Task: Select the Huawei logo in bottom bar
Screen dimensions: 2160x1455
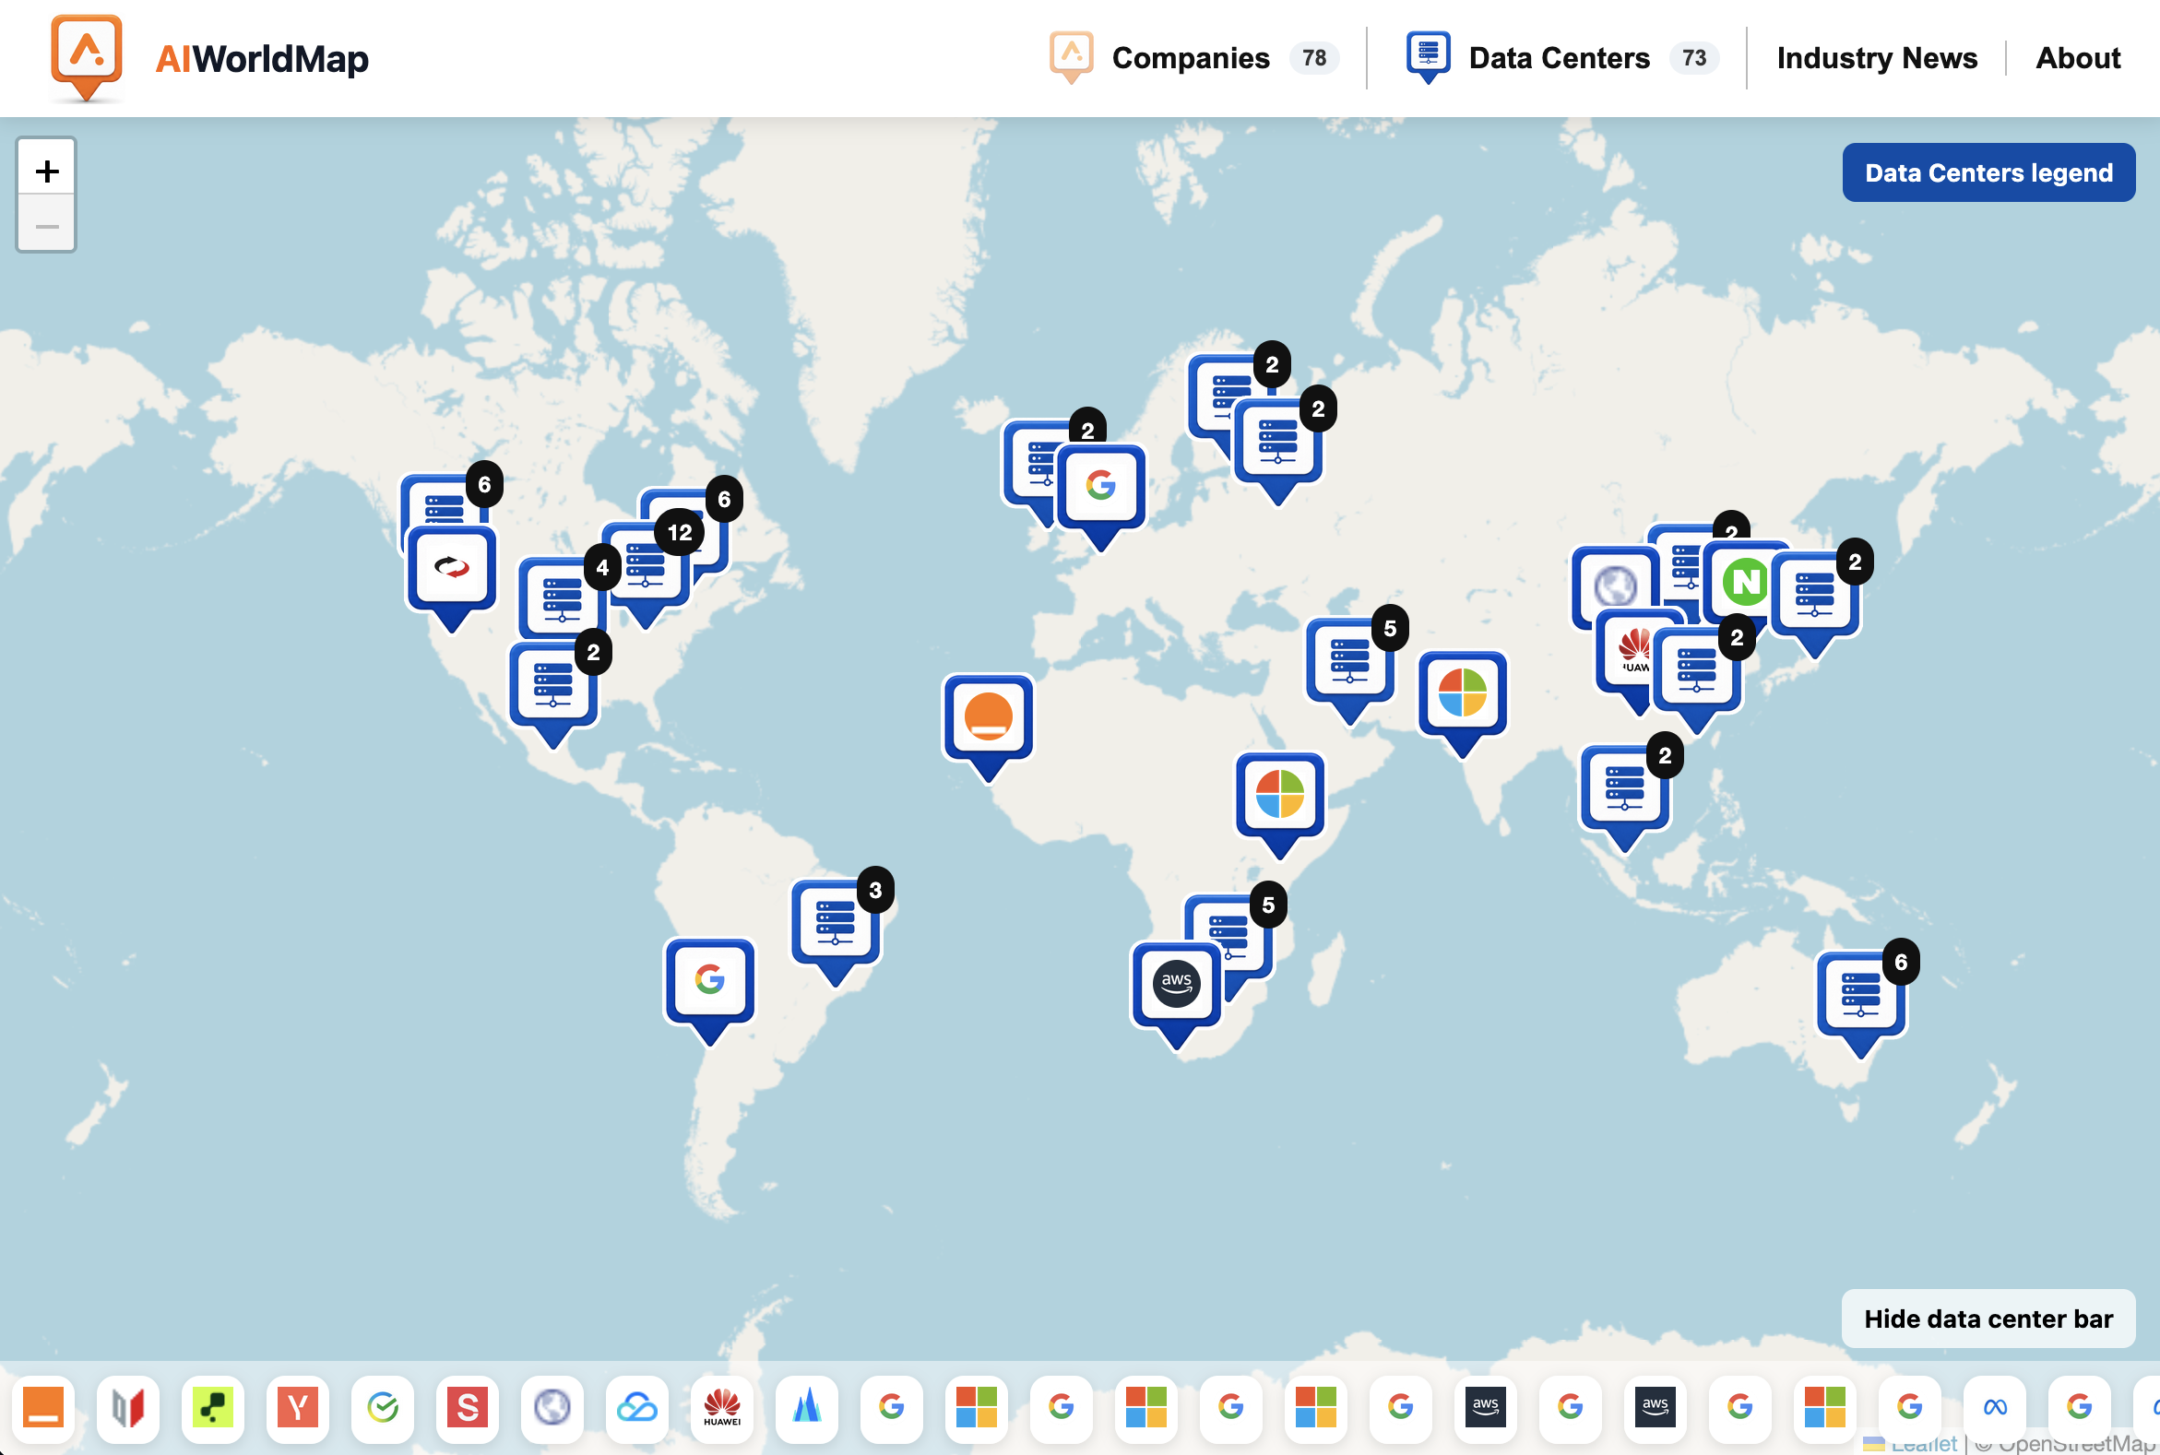Action: (722, 1408)
